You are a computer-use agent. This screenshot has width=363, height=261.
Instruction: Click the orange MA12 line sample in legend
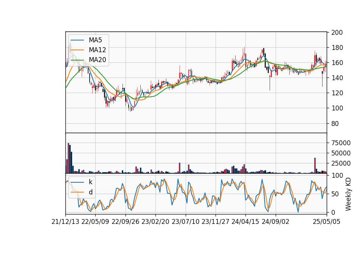tap(77, 50)
